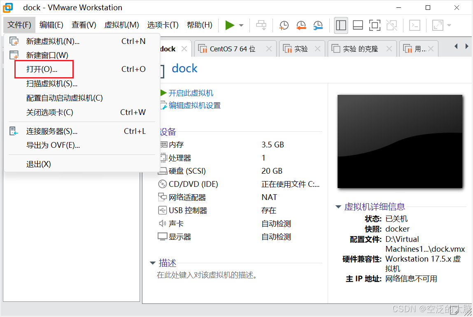Image resolution: width=473 pixels, height=317 pixels.
Task: Collapse the 描述 section triangle
Action: coord(153,263)
